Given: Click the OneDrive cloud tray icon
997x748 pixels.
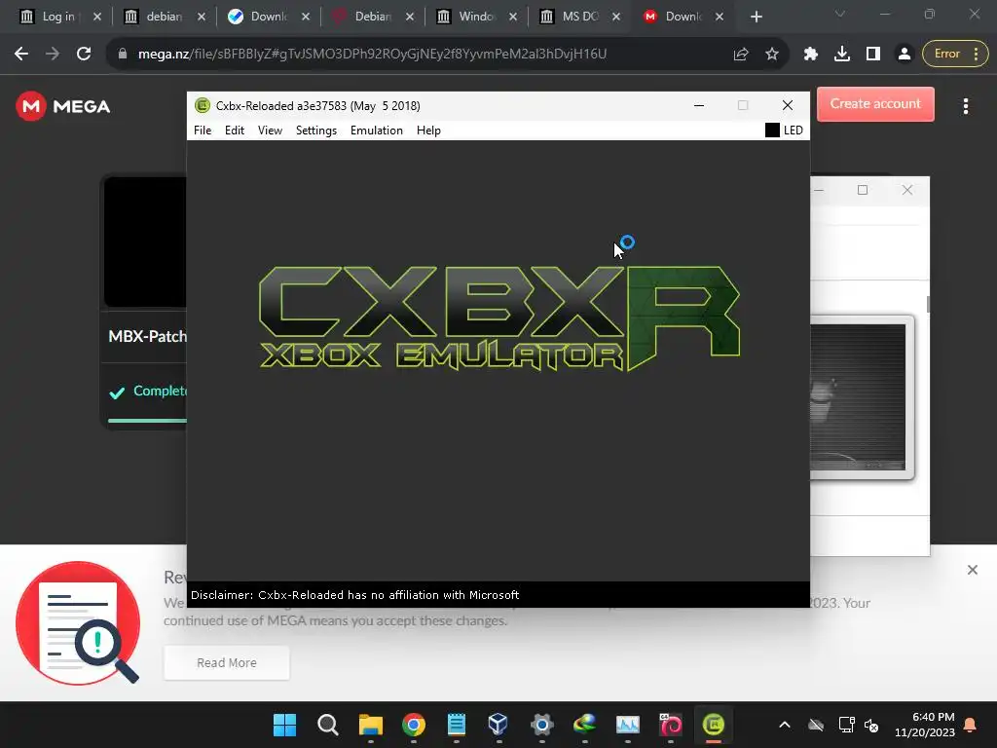Looking at the screenshot, I should pyautogui.click(x=816, y=725).
